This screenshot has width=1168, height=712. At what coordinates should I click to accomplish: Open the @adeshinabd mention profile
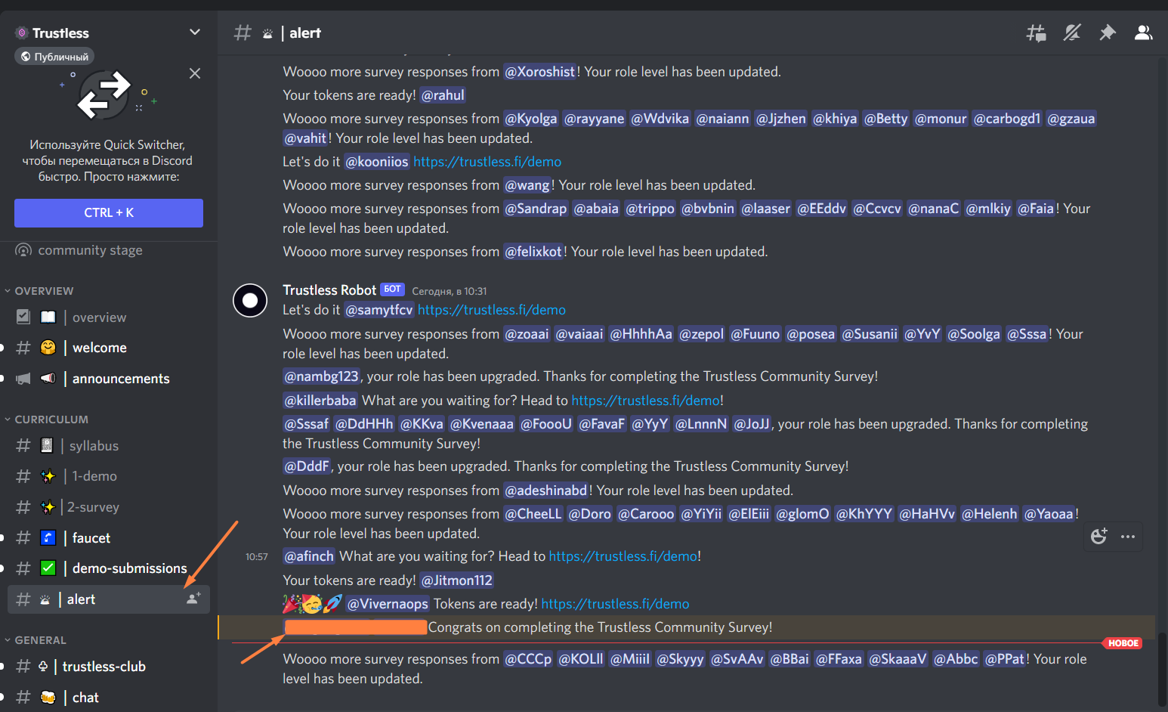tap(546, 491)
